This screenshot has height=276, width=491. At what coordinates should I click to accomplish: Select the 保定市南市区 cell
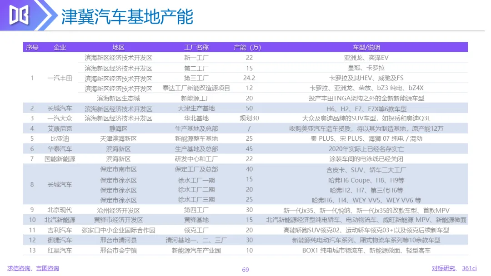[118, 169]
